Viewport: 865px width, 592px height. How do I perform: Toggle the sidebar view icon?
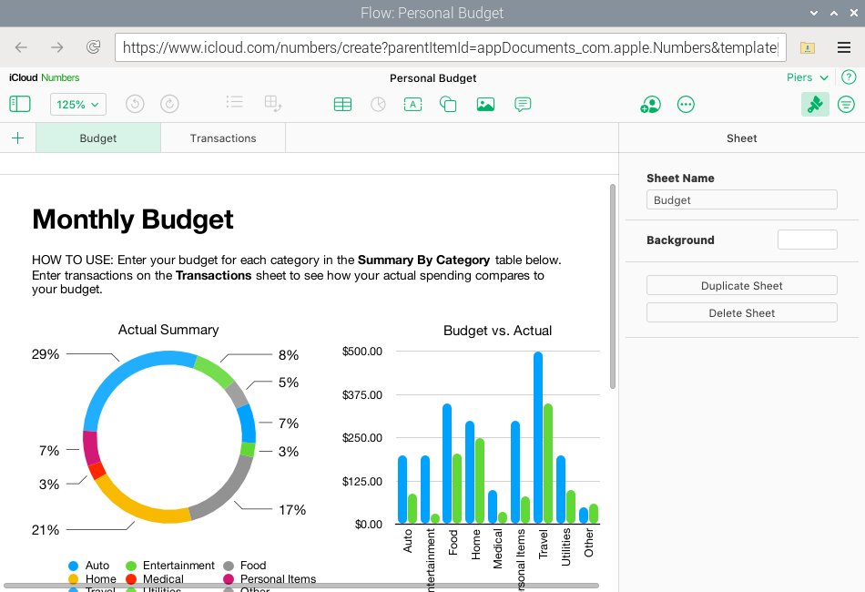coord(20,104)
